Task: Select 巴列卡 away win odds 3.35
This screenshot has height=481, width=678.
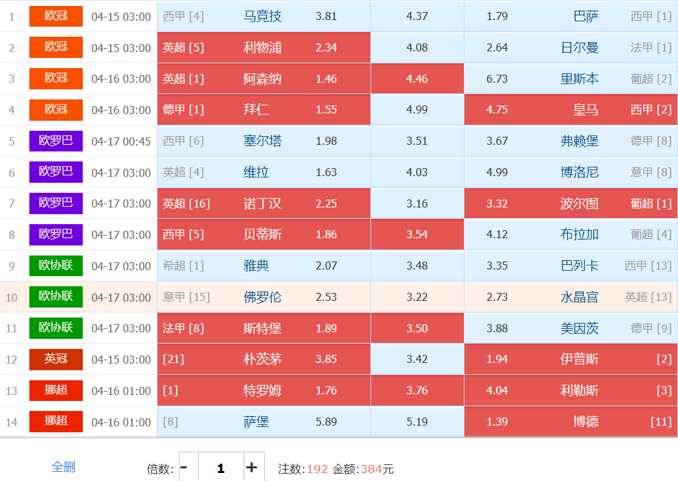Action: [571, 266]
